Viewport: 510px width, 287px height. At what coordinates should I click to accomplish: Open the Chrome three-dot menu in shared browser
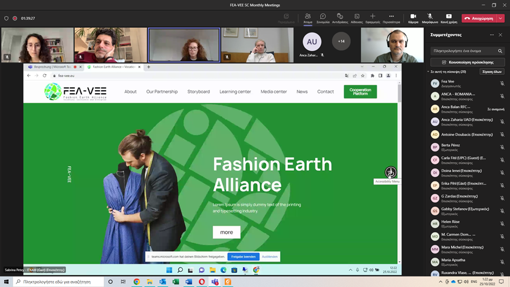pos(396,76)
